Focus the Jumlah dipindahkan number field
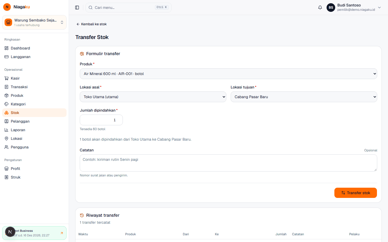 click(x=101, y=120)
